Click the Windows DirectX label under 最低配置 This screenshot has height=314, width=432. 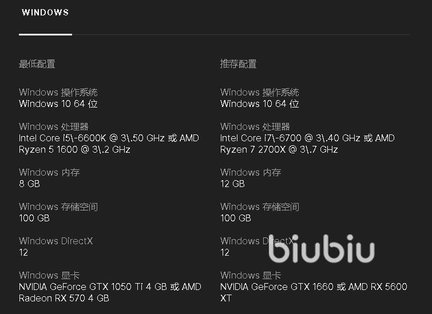click(56, 241)
